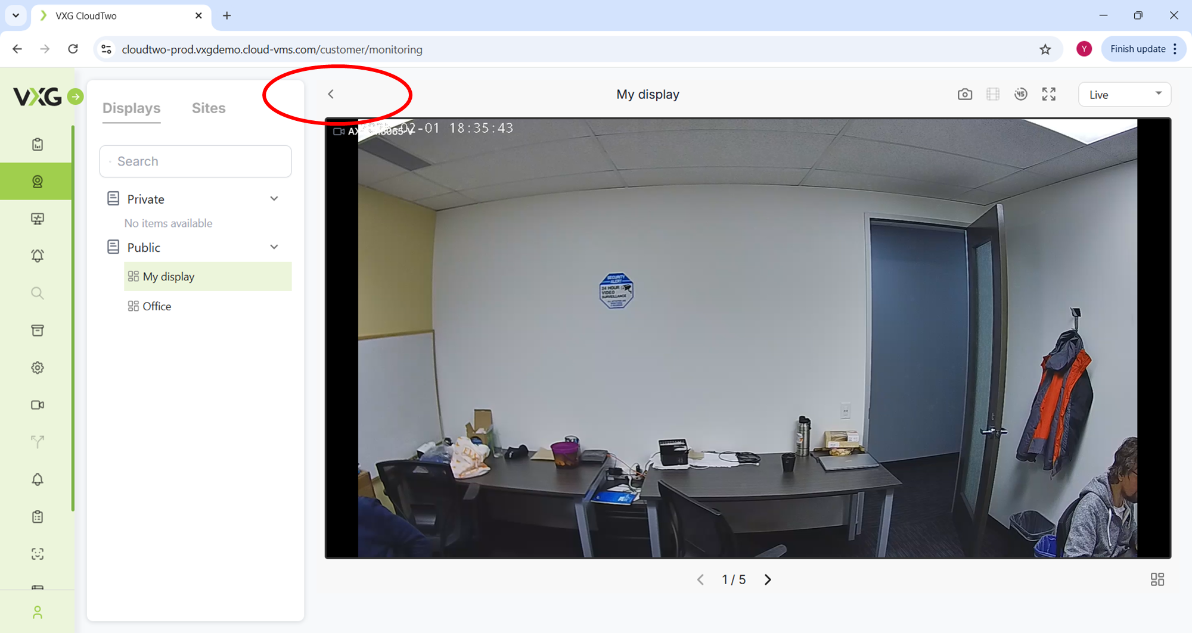Switch to the Sites tab
The height and width of the screenshot is (633, 1192).
click(209, 108)
